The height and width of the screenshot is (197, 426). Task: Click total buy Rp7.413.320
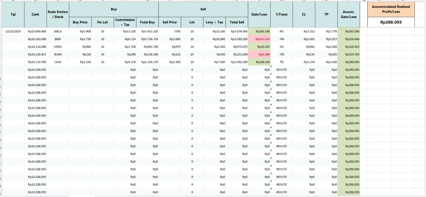(x=148, y=31)
